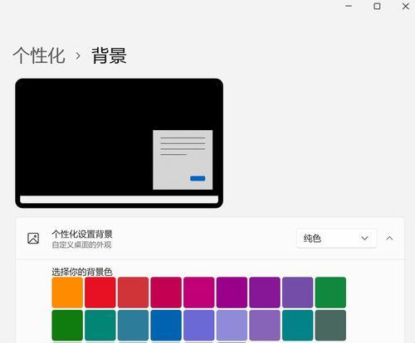Pick the green swatch ending first row
This screenshot has height=343, width=415.
click(330, 292)
